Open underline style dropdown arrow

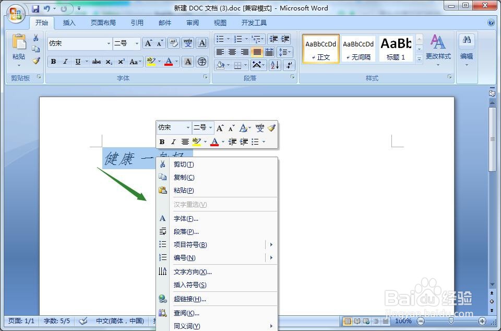point(86,62)
